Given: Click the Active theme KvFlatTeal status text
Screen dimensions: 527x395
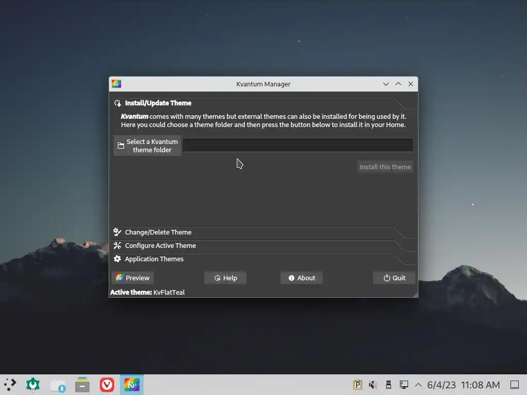Looking at the screenshot, I should (x=148, y=293).
